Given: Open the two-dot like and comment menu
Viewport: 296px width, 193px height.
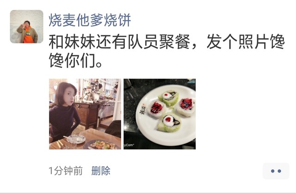Looking at the screenshot, I should click(276, 171).
